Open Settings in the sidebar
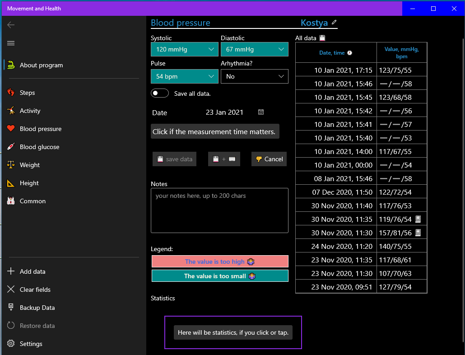The image size is (465, 355). click(x=31, y=344)
